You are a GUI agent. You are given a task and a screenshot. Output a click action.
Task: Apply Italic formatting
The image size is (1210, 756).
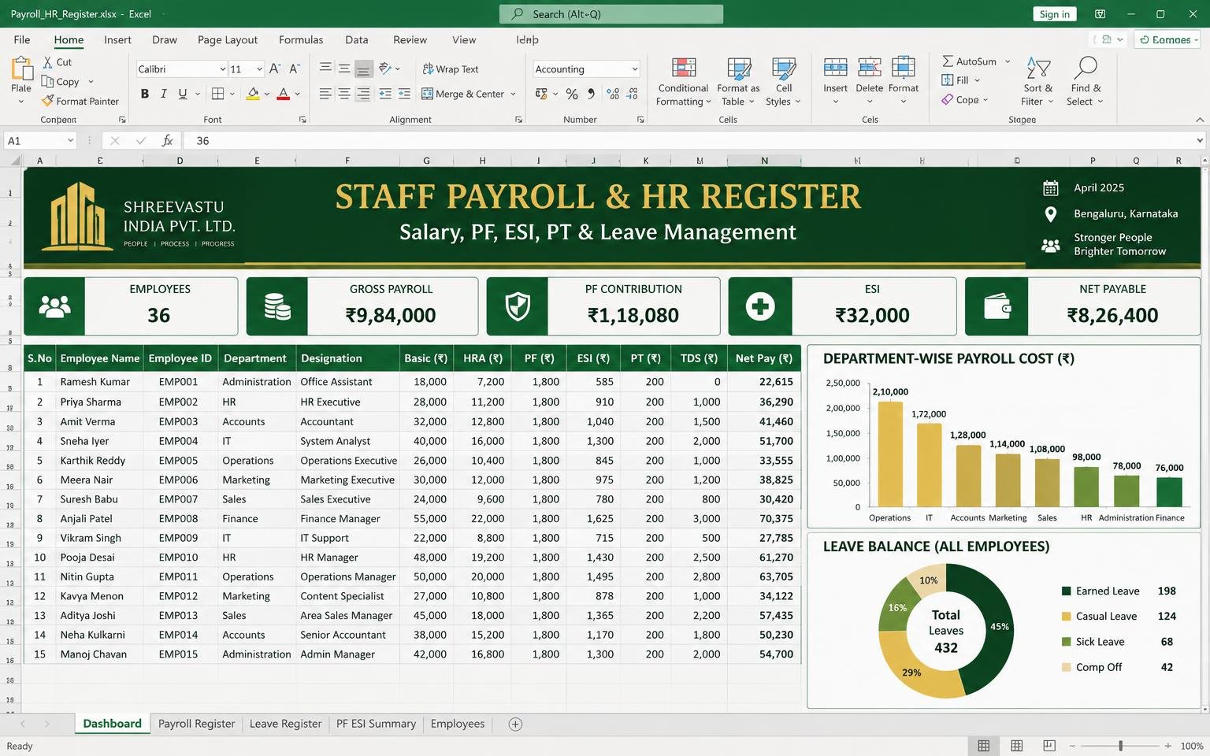(163, 94)
